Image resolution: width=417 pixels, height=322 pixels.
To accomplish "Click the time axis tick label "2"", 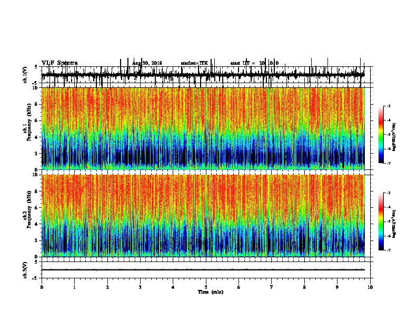I will [x=107, y=287].
